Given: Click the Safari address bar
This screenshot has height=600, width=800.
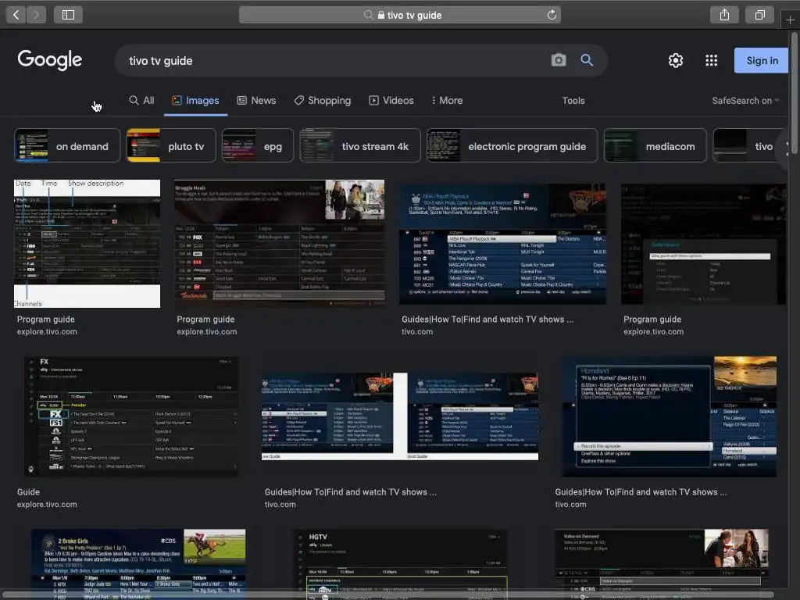Looking at the screenshot, I should pos(399,15).
